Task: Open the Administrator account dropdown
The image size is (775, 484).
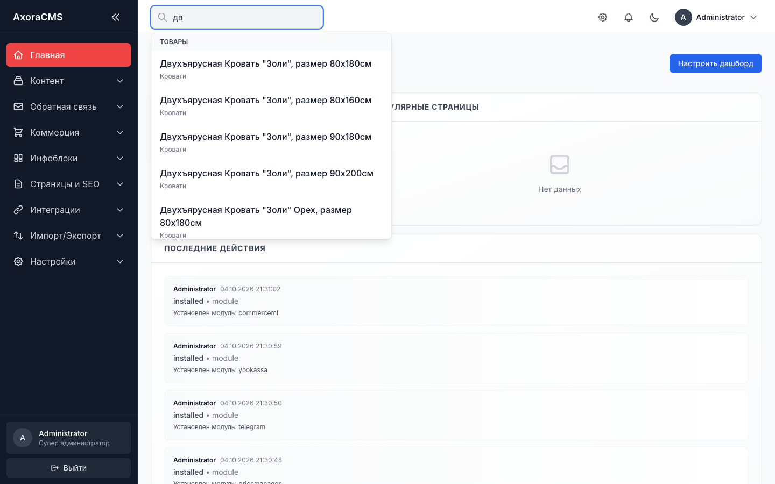Action: tap(716, 17)
